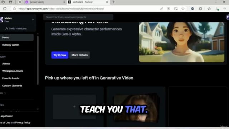Expand the Mallex workspace dropdown

tap(33, 20)
